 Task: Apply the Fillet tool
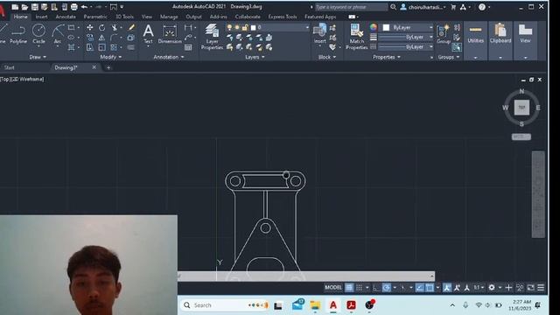click(x=115, y=37)
